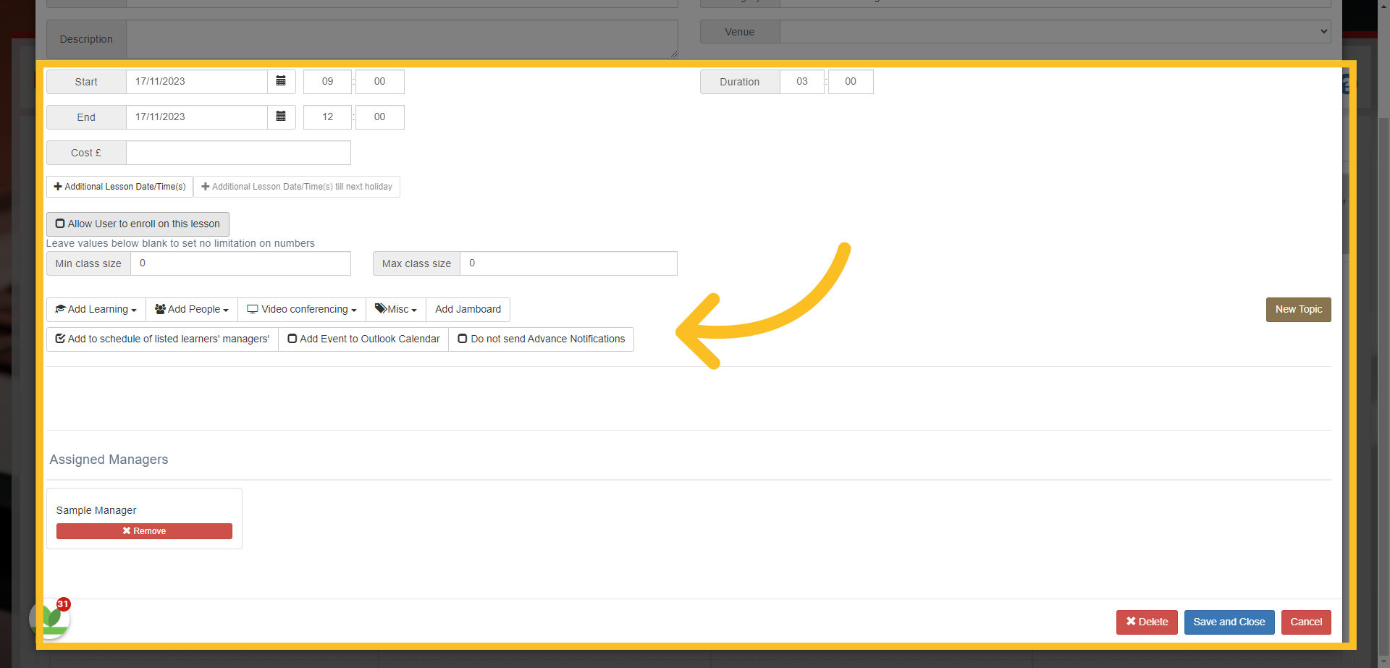Edit the Min class size field
The image size is (1390, 668).
(240, 263)
